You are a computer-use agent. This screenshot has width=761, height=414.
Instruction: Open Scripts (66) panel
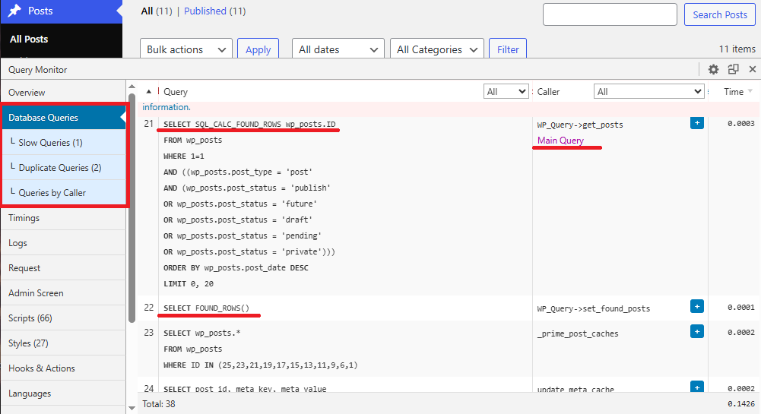63,318
